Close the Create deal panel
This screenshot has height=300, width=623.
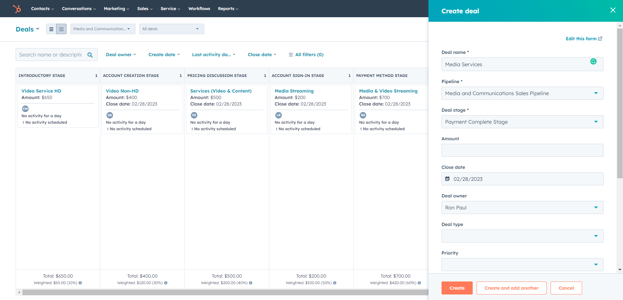pos(613,10)
